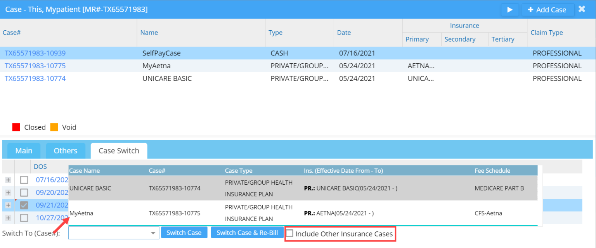The height and width of the screenshot is (248, 596).
Task: Enable Include Other Insurance Cases
Action: point(289,234)
